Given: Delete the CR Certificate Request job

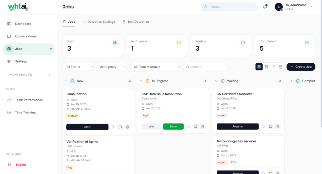Looking at the screenshot, I should (278, 127).
